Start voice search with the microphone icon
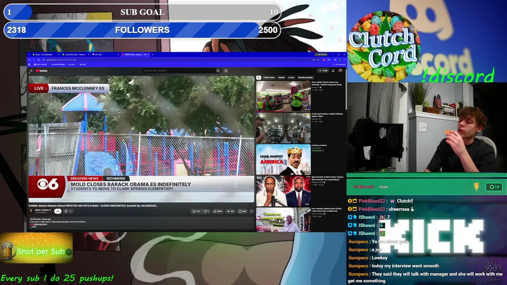The width and height of the screenshot is (507, 285). pos(226,71)
